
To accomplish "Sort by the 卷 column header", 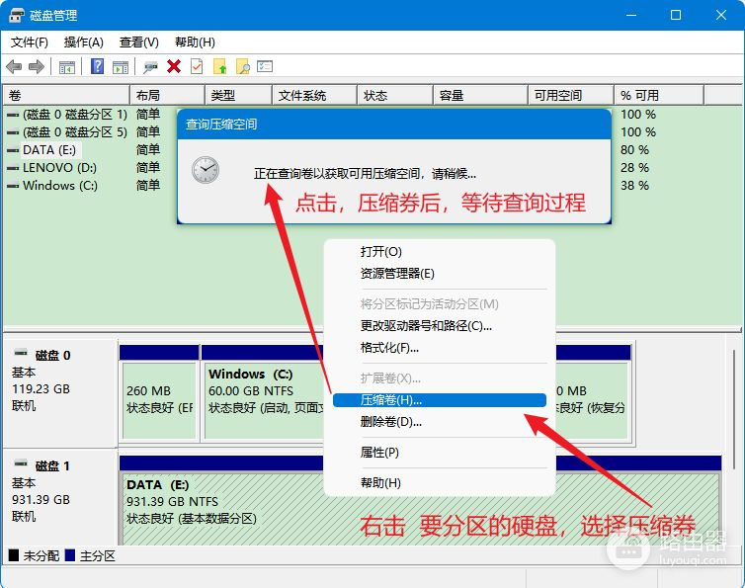I will point(66,96).
